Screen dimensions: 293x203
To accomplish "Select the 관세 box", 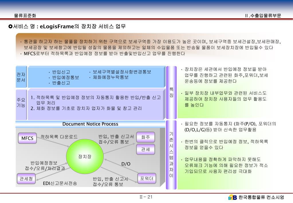I will pos(145,149).
